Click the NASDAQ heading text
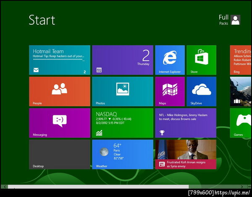Image resolution: width=252 pixels, height=197 pixels. (x=106, y=114)
